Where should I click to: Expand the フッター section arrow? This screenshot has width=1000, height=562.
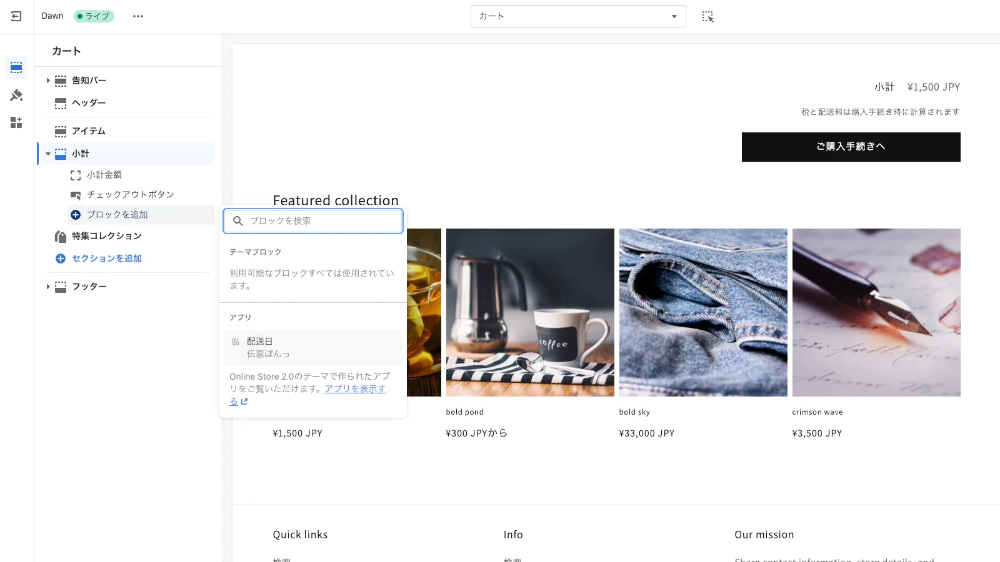[48, 287]
